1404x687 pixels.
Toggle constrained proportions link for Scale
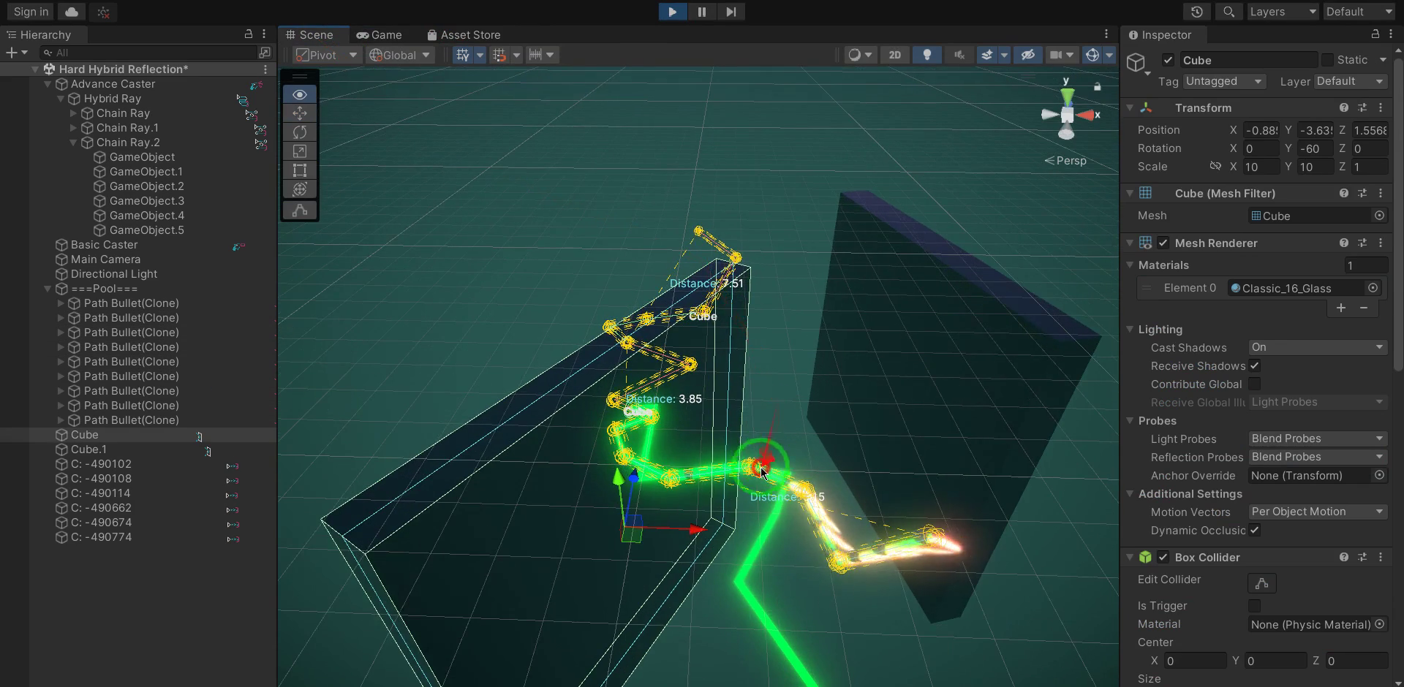click(1215, 167)
